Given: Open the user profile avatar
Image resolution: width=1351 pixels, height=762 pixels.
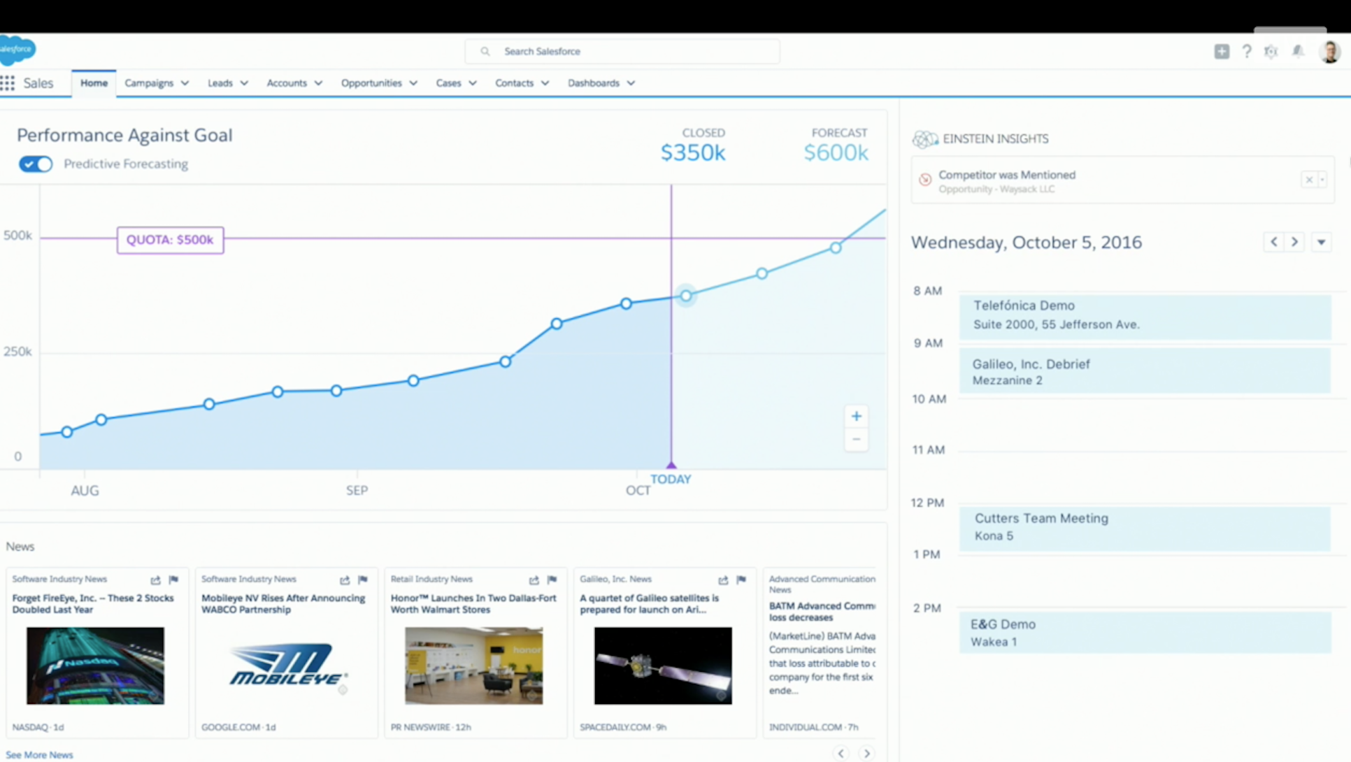Looking at the screenshot, I should click(1330, 52).
